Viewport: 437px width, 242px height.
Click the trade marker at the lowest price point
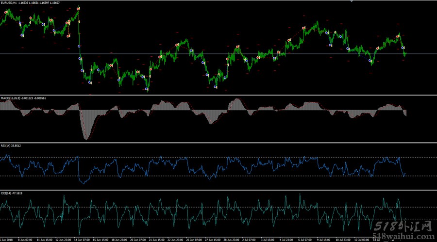click(147, 90)
